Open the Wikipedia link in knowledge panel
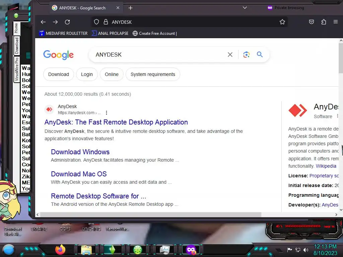Image resolution: width=343 pixels, height=257 pixels. [326, 166]
